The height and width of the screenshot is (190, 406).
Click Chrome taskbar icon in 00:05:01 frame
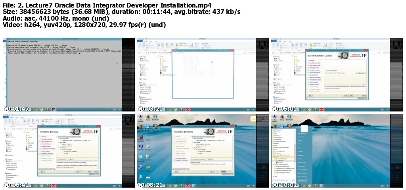tap(303, 109)
